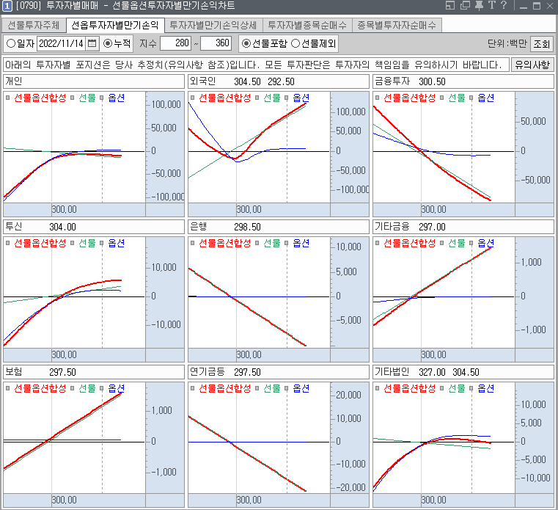Click the index upper bound field 360
558x510 pixels.
pyautogui.click(x=216, y=43)
